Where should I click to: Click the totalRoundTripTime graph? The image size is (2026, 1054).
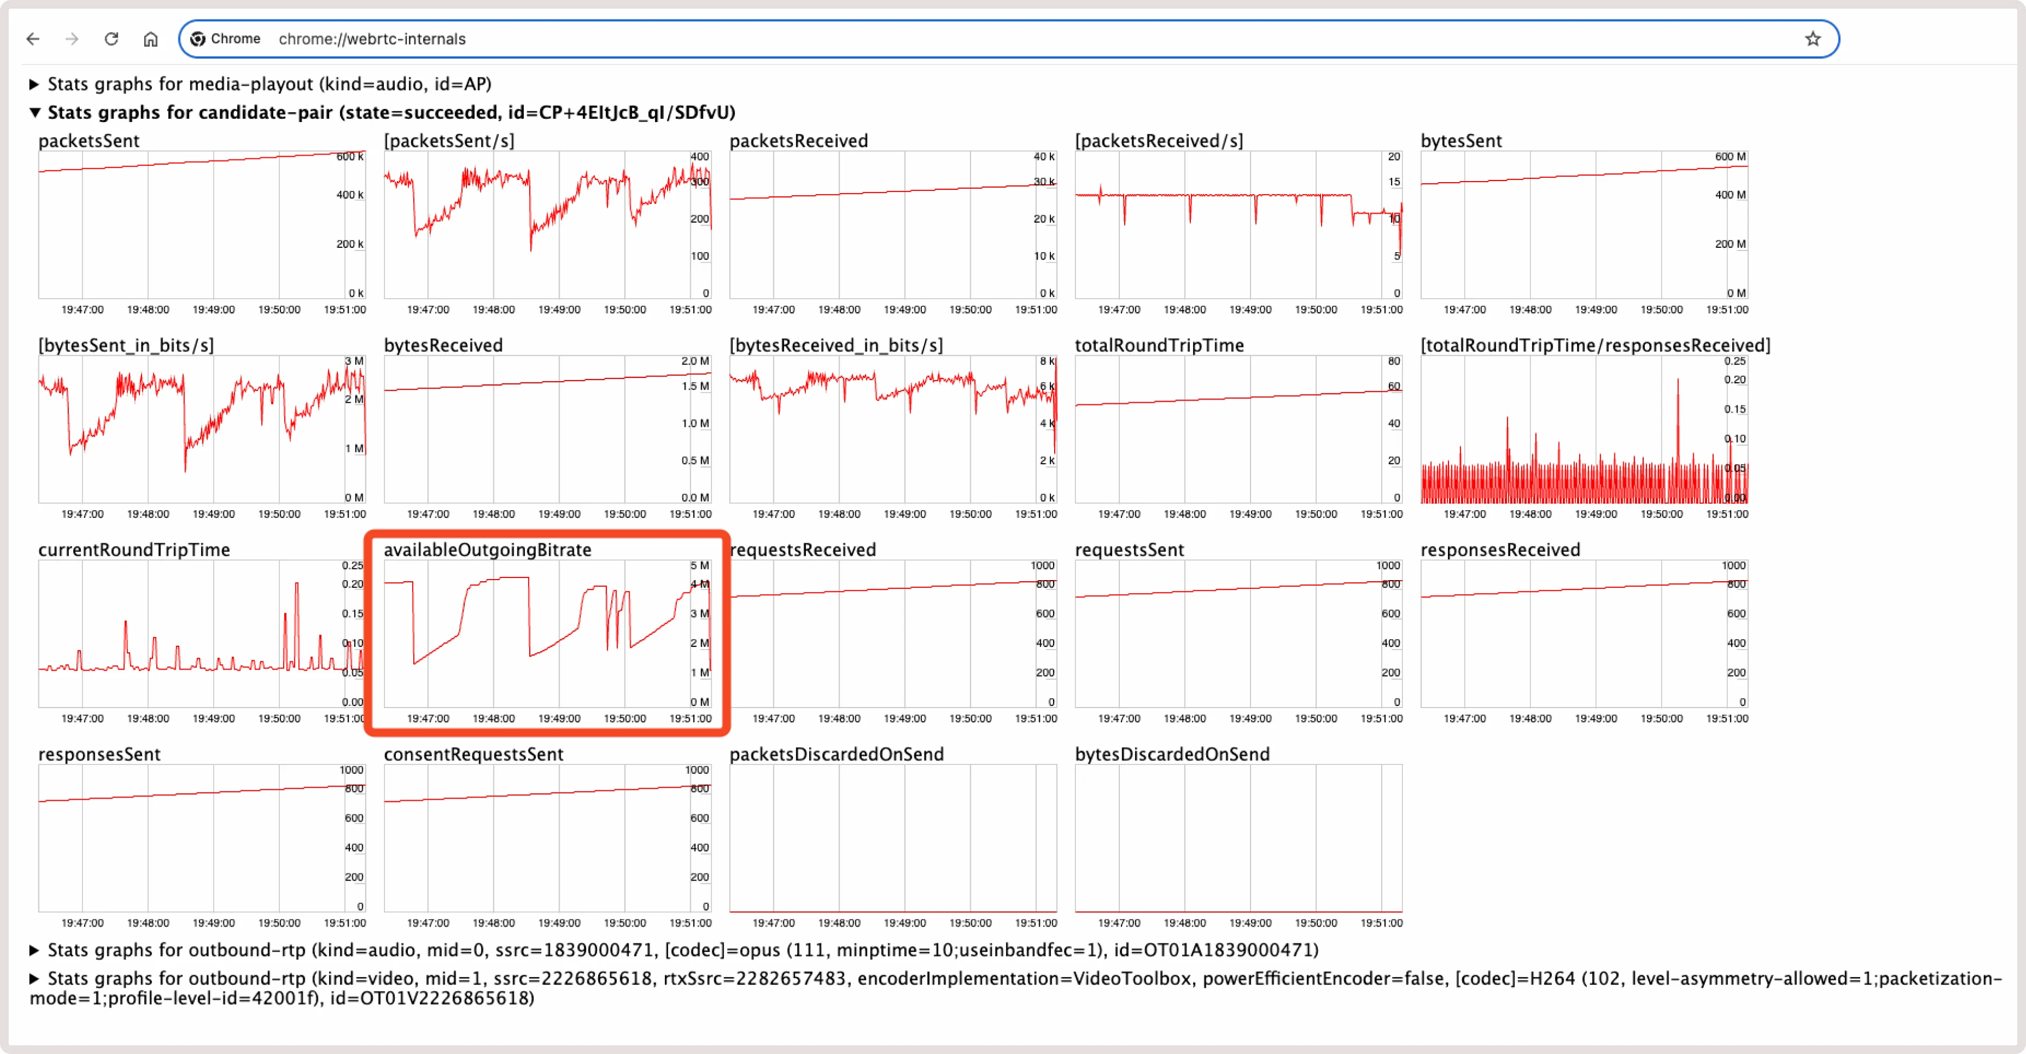pyautogui.click(x=1239, y=429)
